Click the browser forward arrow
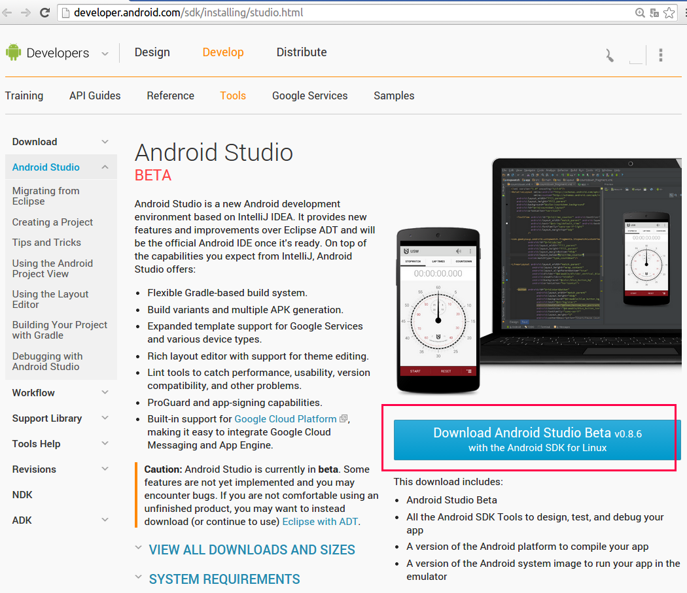 pos(26,12)
